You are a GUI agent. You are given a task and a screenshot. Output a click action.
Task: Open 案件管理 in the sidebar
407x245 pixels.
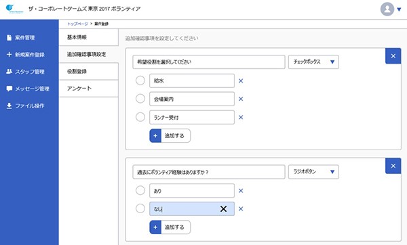(x=25, y=38)
